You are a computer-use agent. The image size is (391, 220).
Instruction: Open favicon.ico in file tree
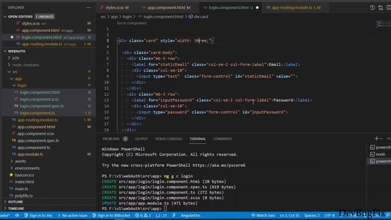(x=24, y=175)
